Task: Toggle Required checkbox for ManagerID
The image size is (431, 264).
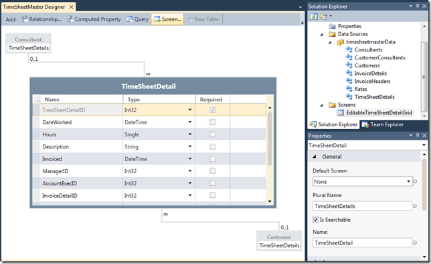Action: point(212,170)
